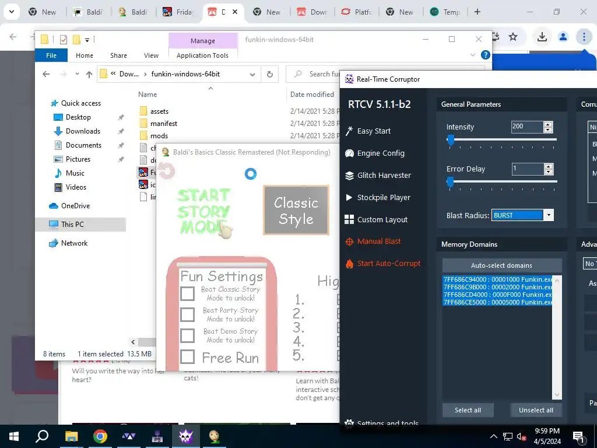
Task: Bookmark page with star icon
Action: [x=513, y=37]
